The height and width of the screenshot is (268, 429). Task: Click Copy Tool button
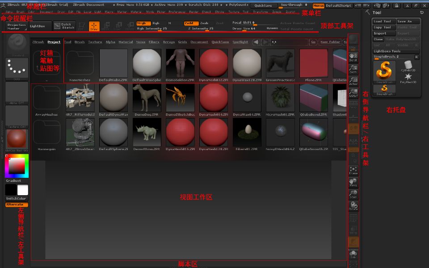click(x=384, y=27)
